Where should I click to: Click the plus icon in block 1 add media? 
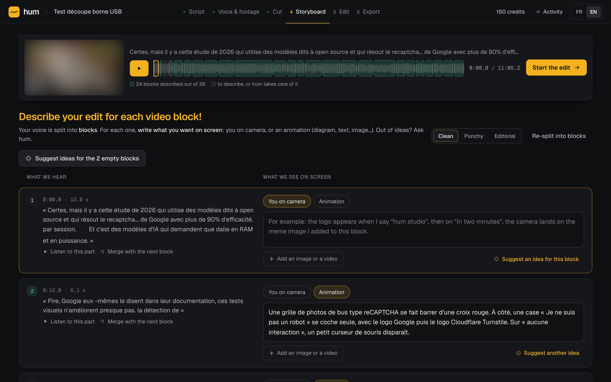[x=271, y=259]
